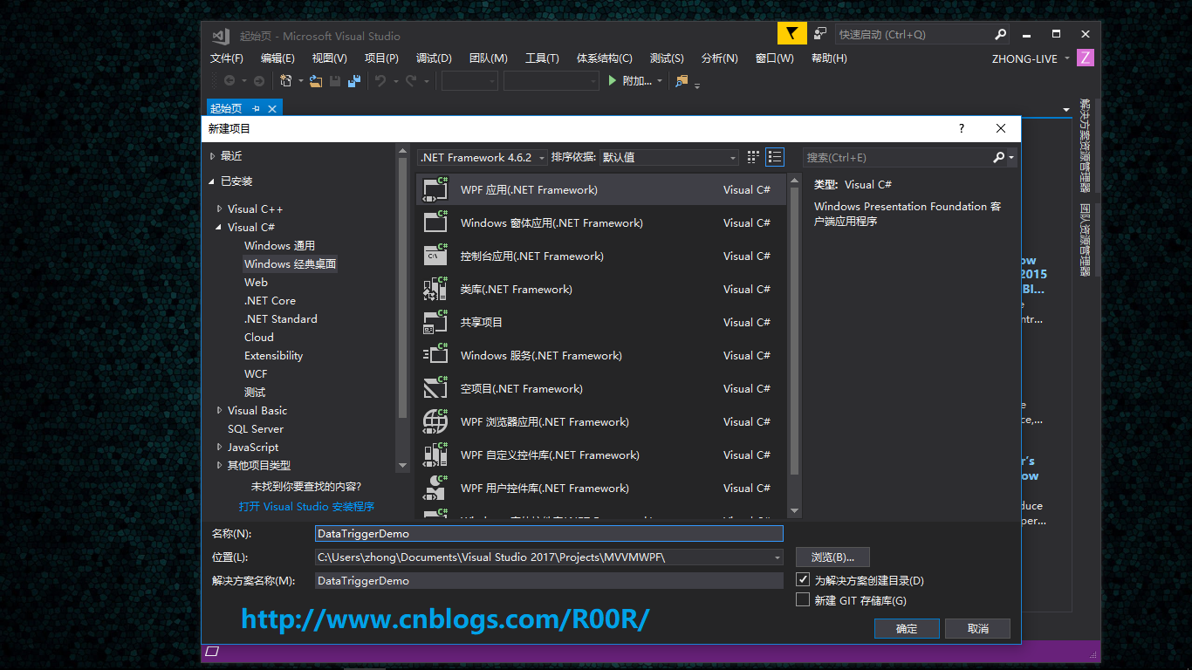The width and height of the screenshot is (1192, 670).
Task: Click the Quick Launch search magnifier icon
Action: click(x=1001, y=35)
